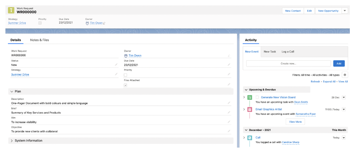Click the Add button
Screen dimensions: 354x153
click(x=339, y=64)
